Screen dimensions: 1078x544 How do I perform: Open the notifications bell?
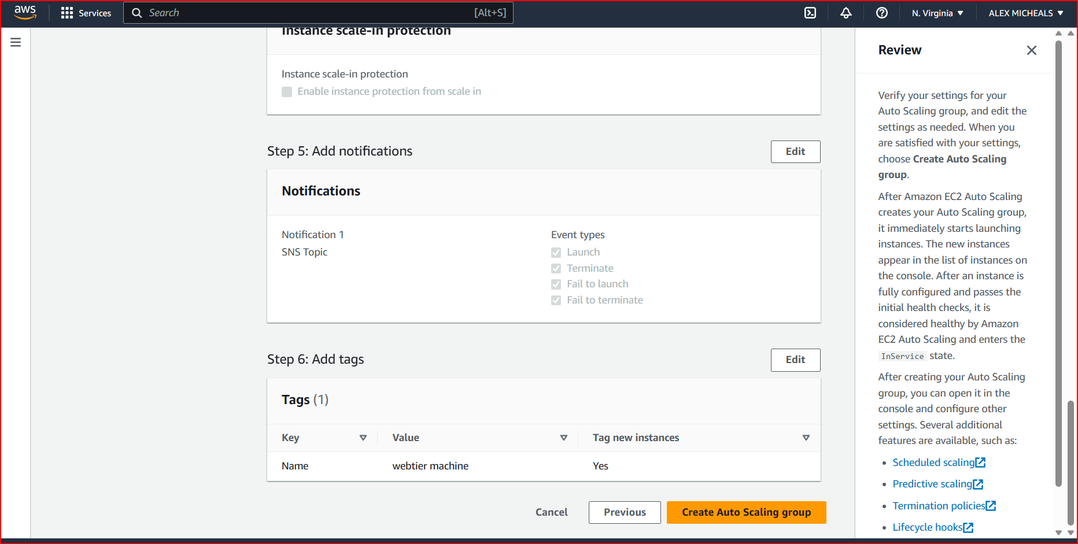pyautogui.click(x=846, y=13)
